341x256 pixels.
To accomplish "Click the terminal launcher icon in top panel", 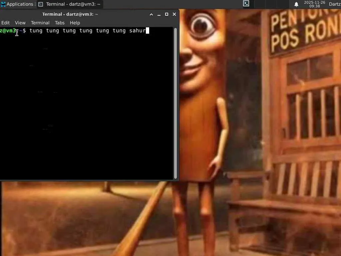I will pos(246,3).
